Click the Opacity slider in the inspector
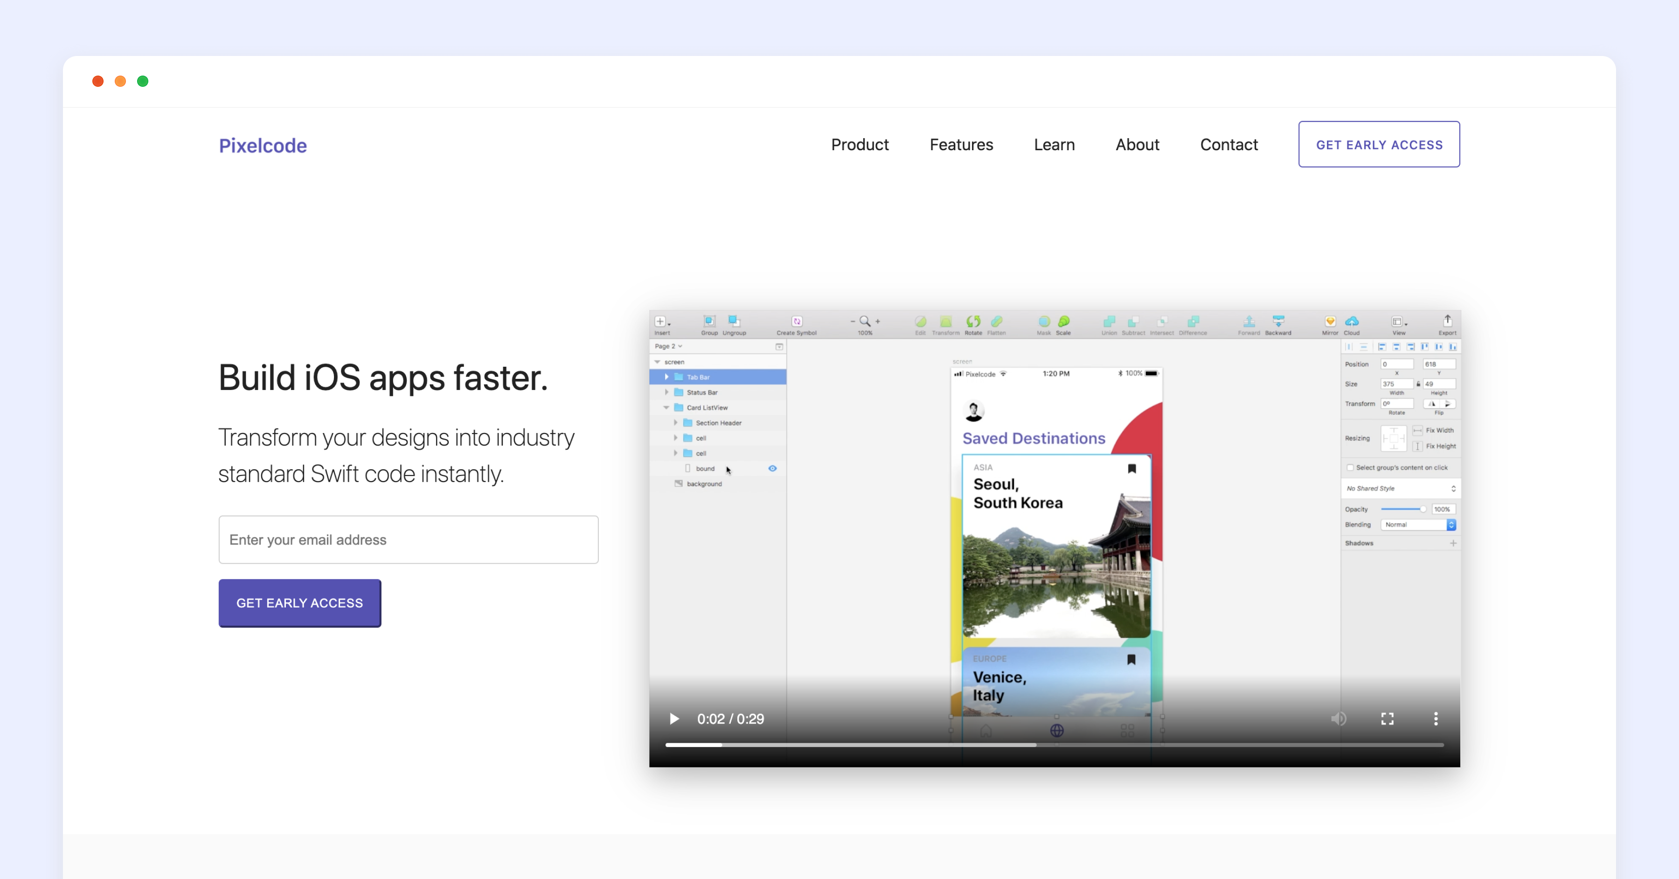The image size is (1679, 879). pyautogui.click(x=1403, y=510)
